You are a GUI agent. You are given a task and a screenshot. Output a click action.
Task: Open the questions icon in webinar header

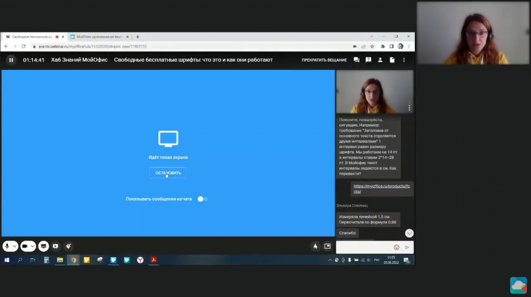(x=368, y=60)
